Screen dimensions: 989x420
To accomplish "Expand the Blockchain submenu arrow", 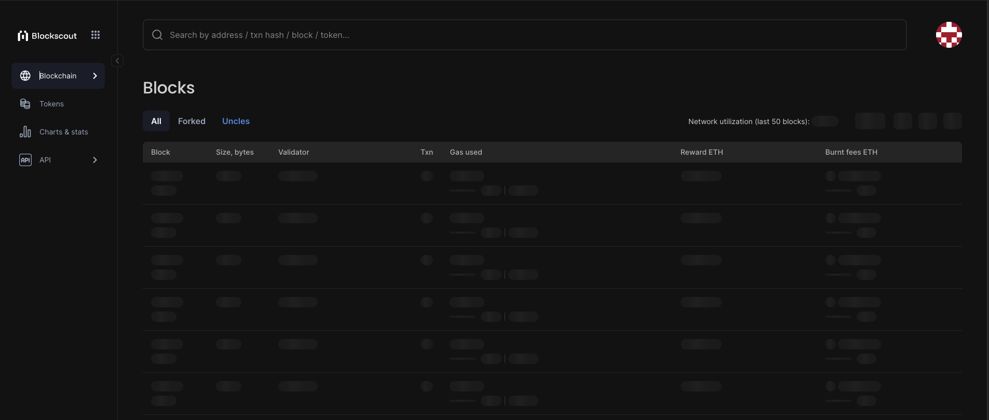I will (x=95, y=76).
